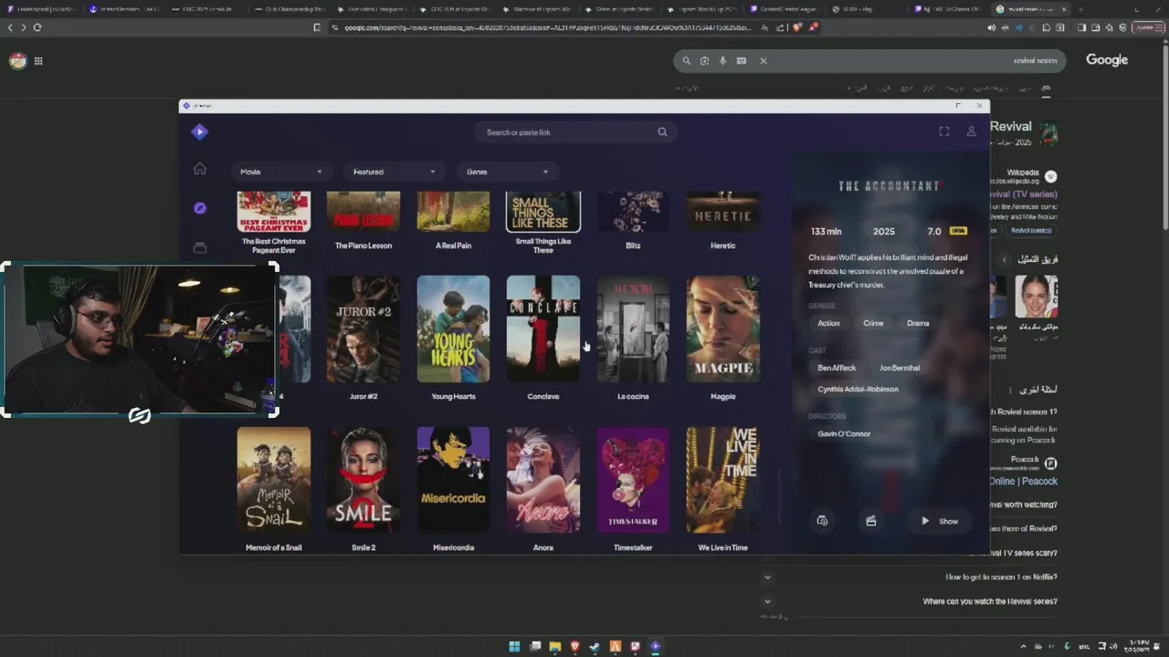Go back in the browser
Image resolution: width=1169 pixels, height=657 pixels.
coord(11,27)
